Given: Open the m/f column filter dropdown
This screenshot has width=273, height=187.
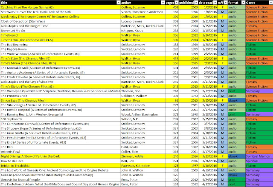Looking at the screenshot, I should click(226, 3).
